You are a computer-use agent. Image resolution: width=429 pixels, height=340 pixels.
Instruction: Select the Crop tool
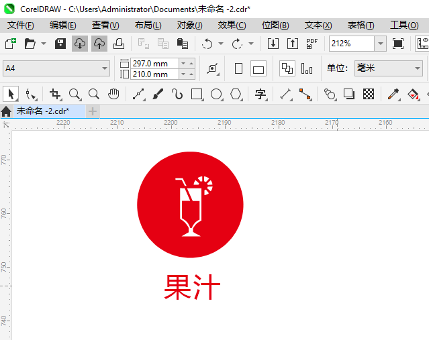coord(56,95)
